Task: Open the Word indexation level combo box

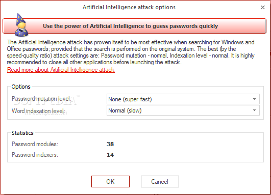Action: 183,110
